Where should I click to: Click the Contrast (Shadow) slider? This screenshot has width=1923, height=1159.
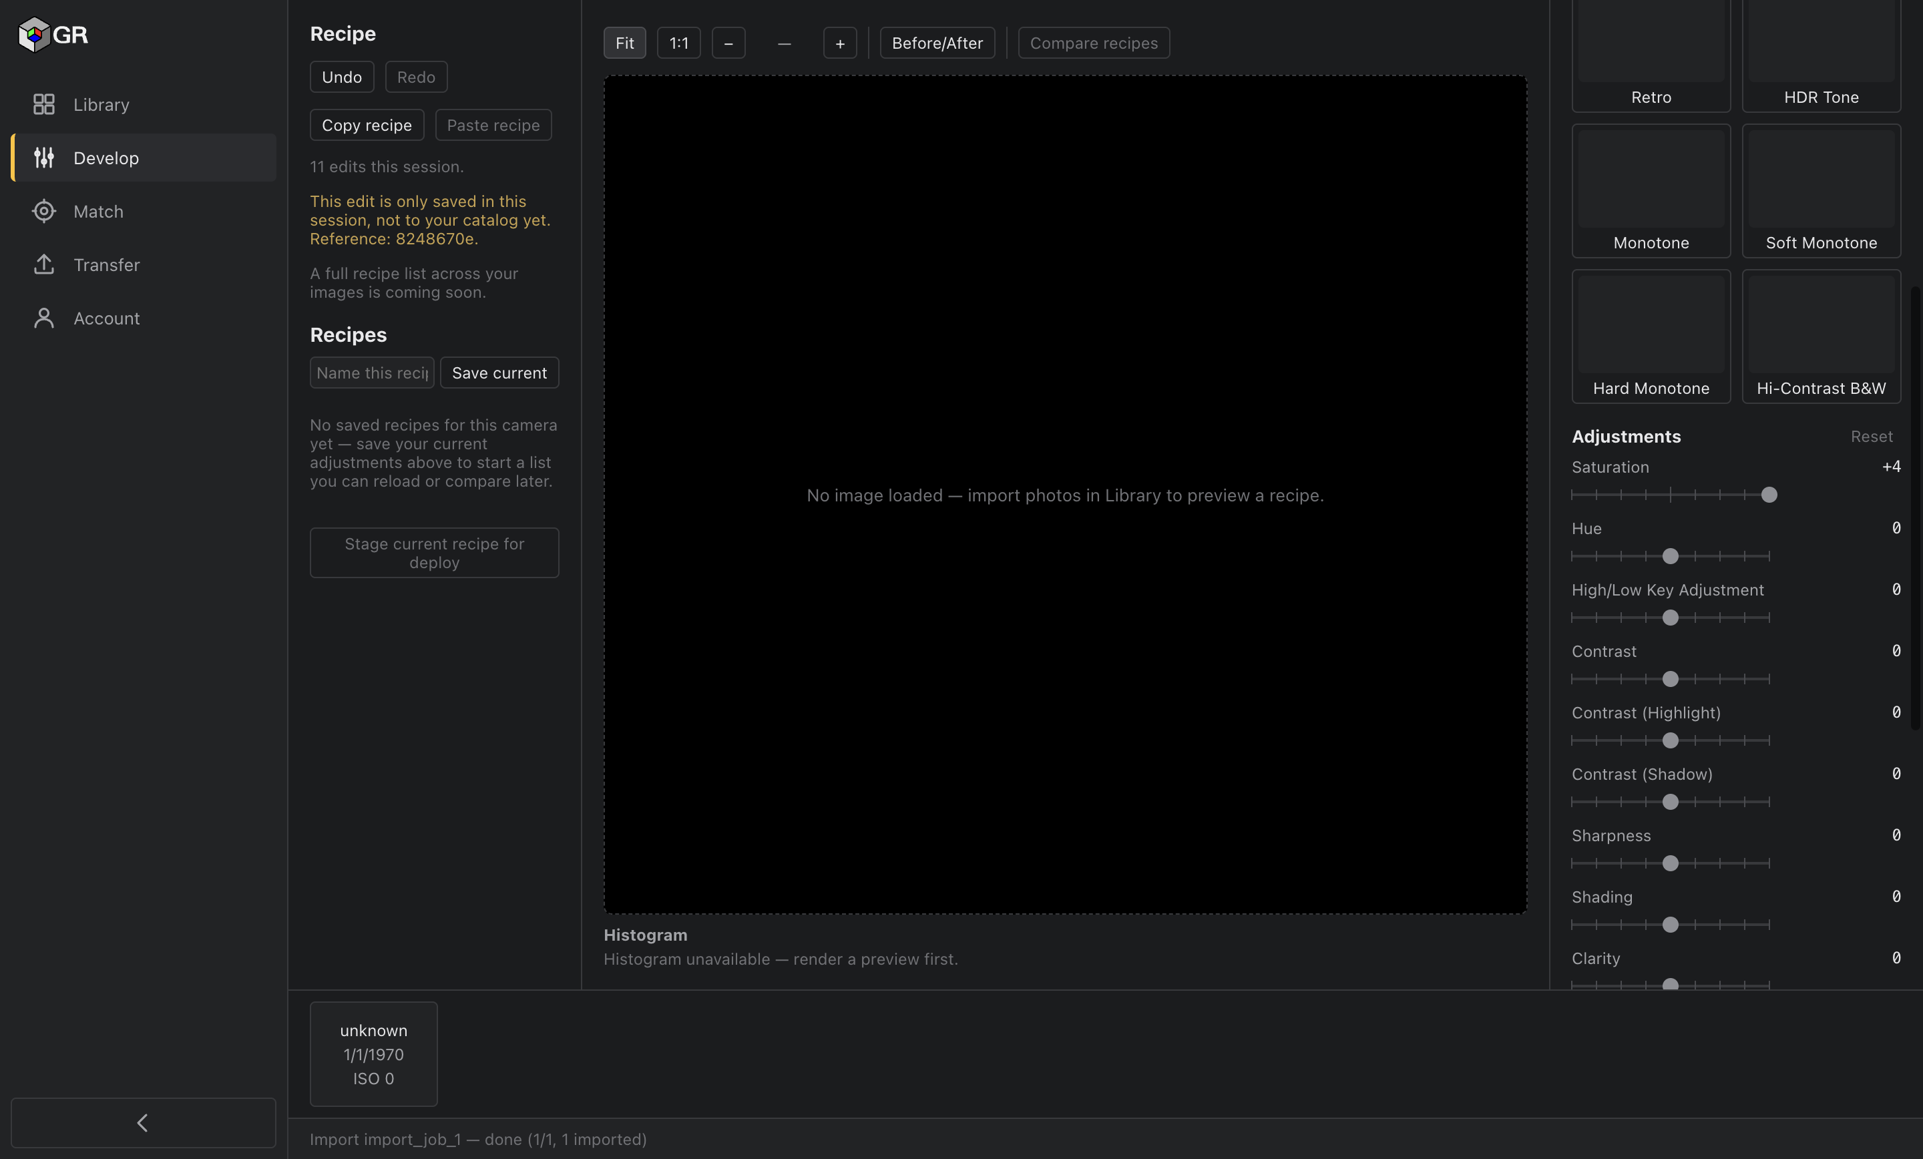(1670, 802)
